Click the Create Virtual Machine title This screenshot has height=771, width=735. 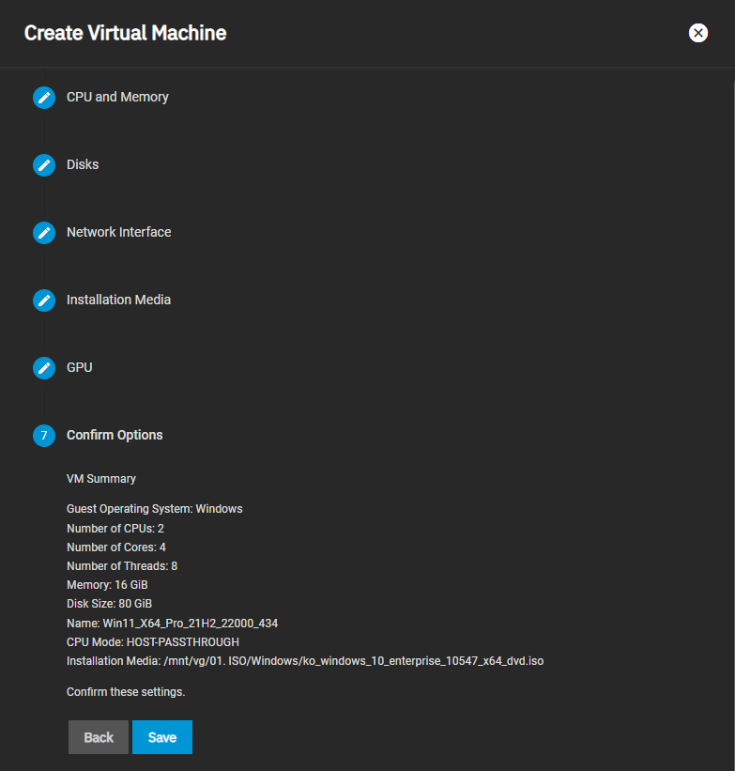(x=126, y=33)
